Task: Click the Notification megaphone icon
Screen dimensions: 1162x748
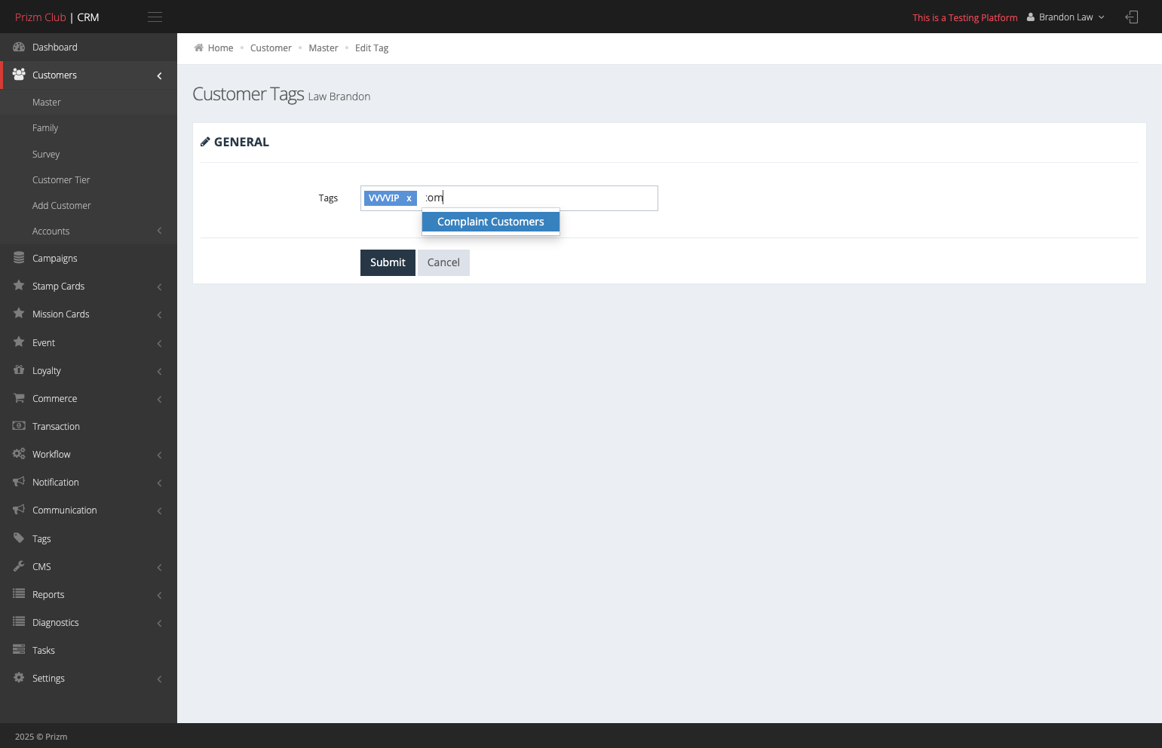Action: point(19,482)
